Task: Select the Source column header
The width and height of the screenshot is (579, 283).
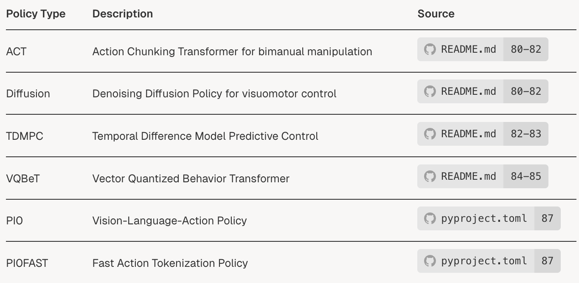Action: (436, 14)
